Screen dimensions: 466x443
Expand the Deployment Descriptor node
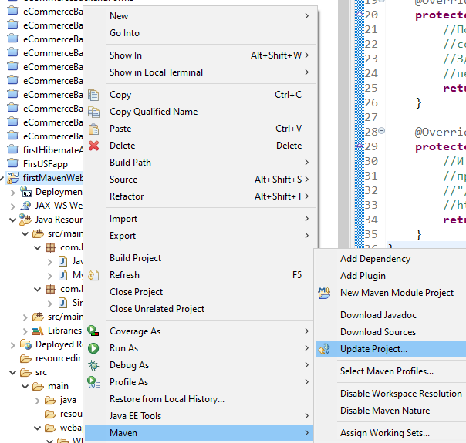click(x=12, y=193)
